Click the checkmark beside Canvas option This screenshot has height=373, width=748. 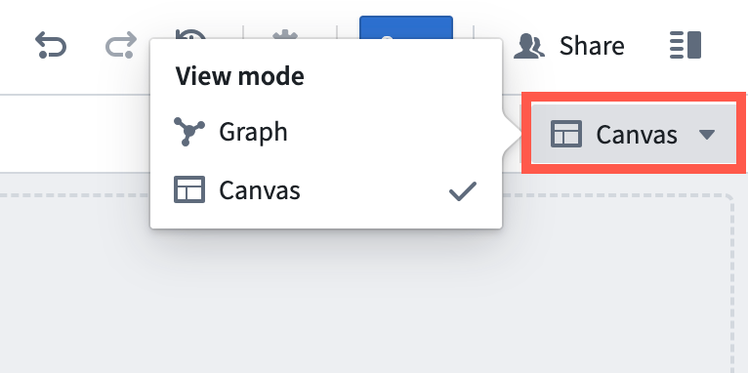(x=462, y=191)
